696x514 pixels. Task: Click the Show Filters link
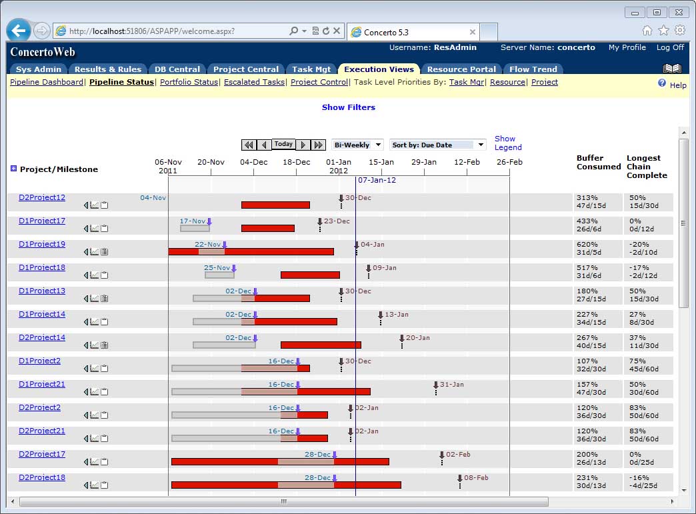(x=348, y=107)
